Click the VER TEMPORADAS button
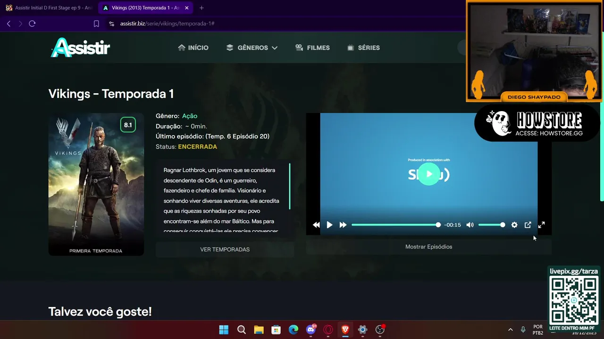This screenshot has width=604, height=339. point(225,250)
